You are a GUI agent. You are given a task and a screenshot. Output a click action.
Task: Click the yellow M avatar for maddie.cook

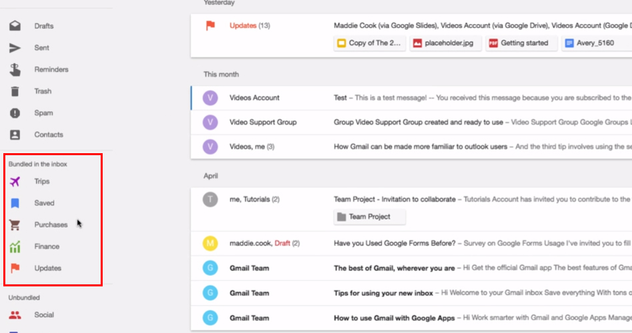tap(210, 243)
